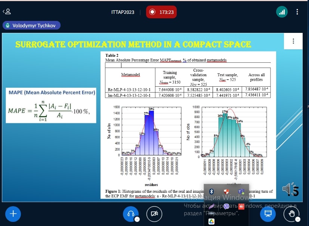The width and height of the screenshot is (309, 226).
Task: Select the Volodymyr Tychkov talking indicator
Action: (x=31, y=26)
